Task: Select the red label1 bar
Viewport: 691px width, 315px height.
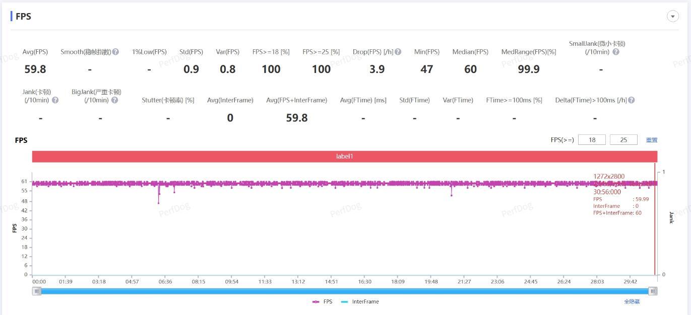Action: click(x=345, y=156)
